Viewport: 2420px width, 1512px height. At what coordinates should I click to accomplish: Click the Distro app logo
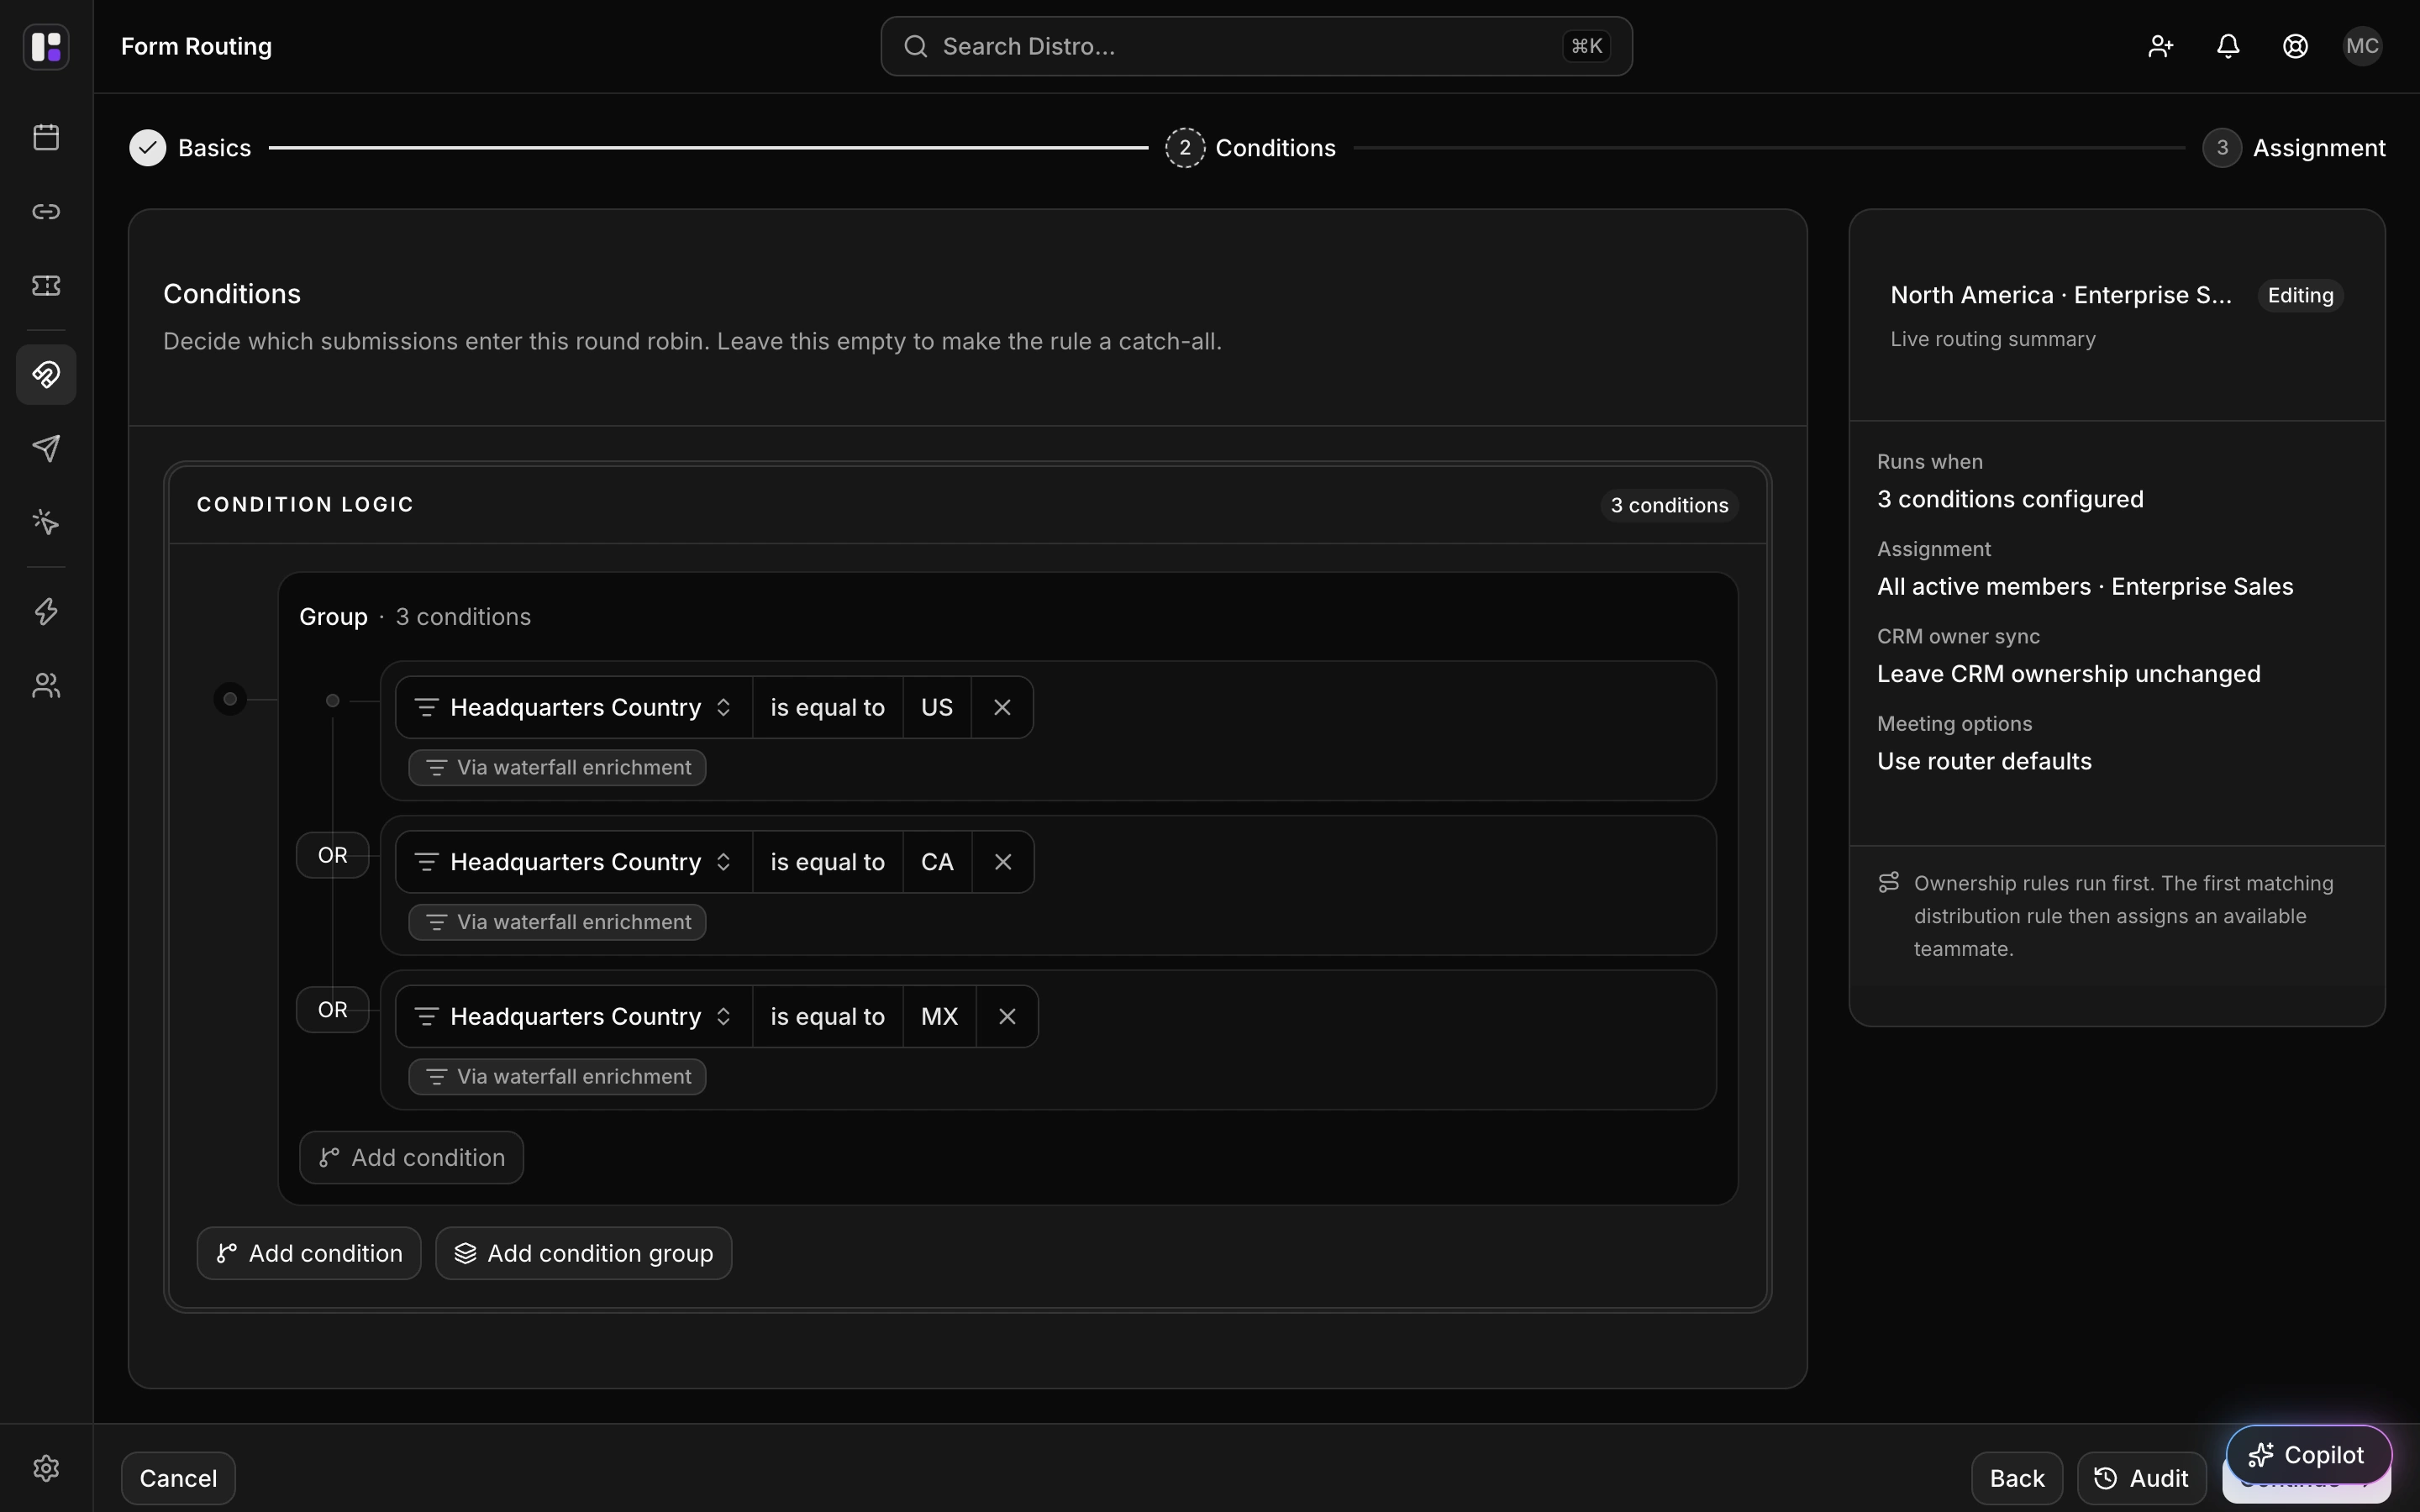coord(46,46)
